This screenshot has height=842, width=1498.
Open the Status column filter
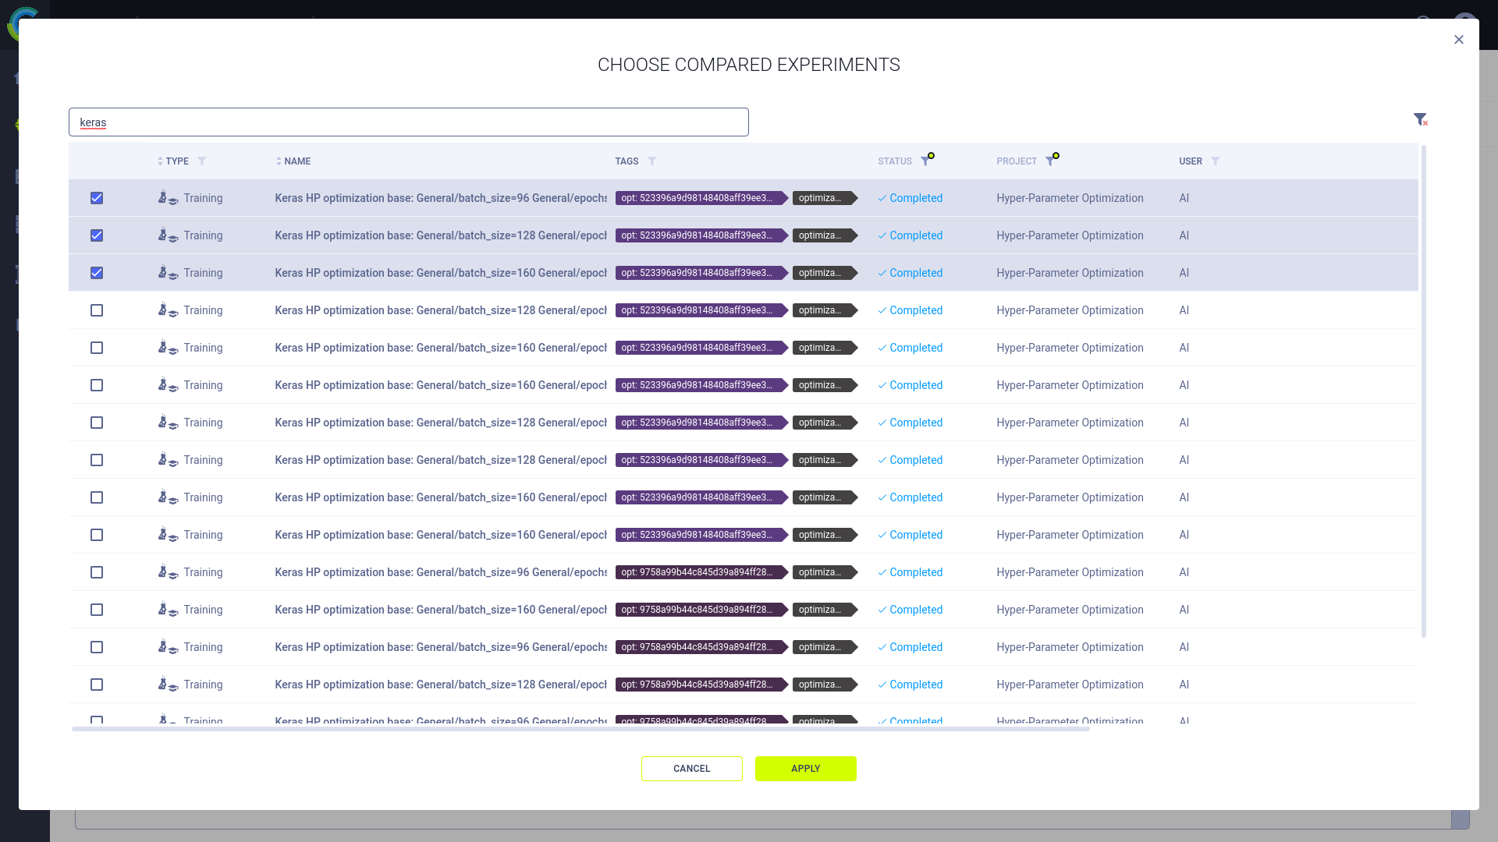click(x=925, y=161)
